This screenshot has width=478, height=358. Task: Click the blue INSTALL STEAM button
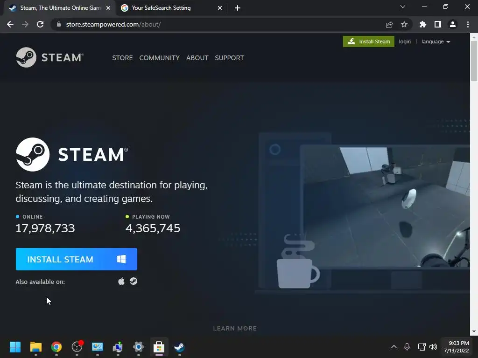click(76, 259)
